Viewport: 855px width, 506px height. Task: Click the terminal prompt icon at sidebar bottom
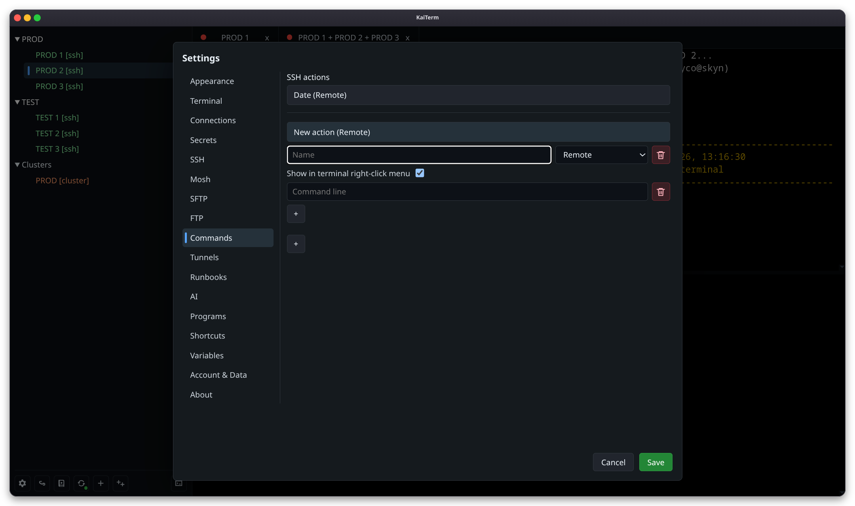pos(179,483)
